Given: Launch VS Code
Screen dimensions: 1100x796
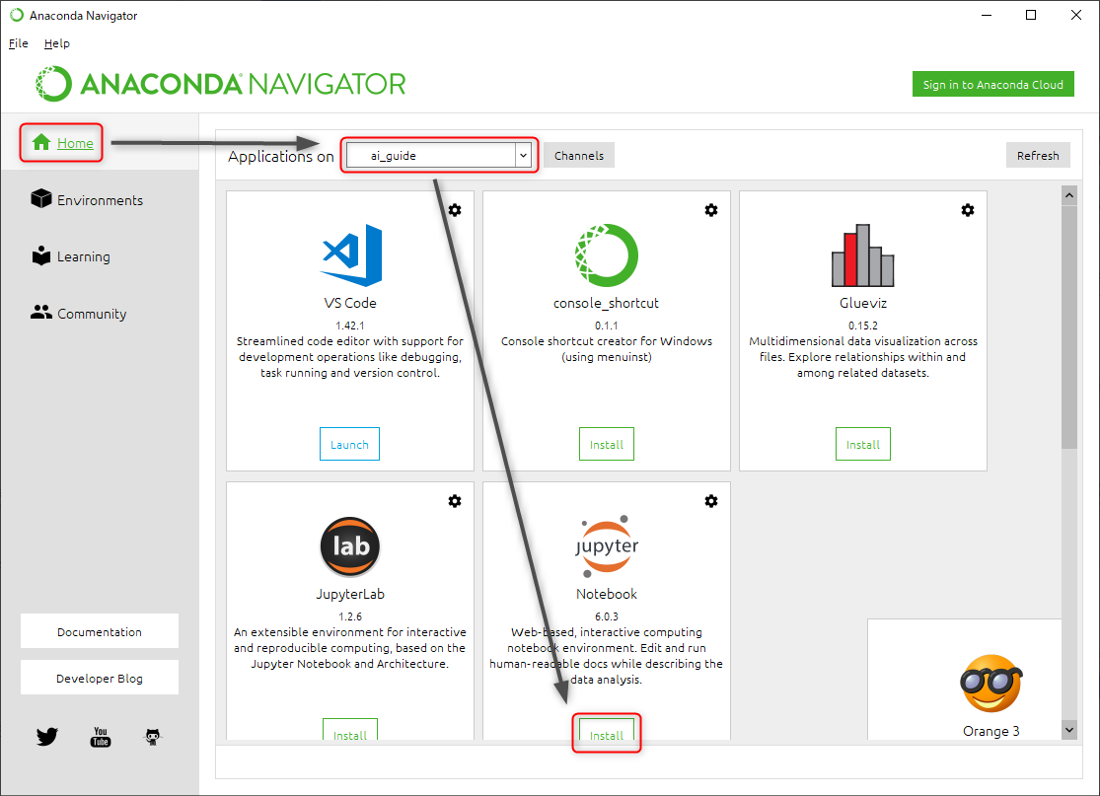Looking at the screenshot, I should click(x=349, y=445).
